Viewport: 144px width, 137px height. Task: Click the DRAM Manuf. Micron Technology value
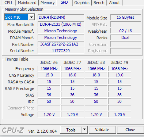point(61,37)
